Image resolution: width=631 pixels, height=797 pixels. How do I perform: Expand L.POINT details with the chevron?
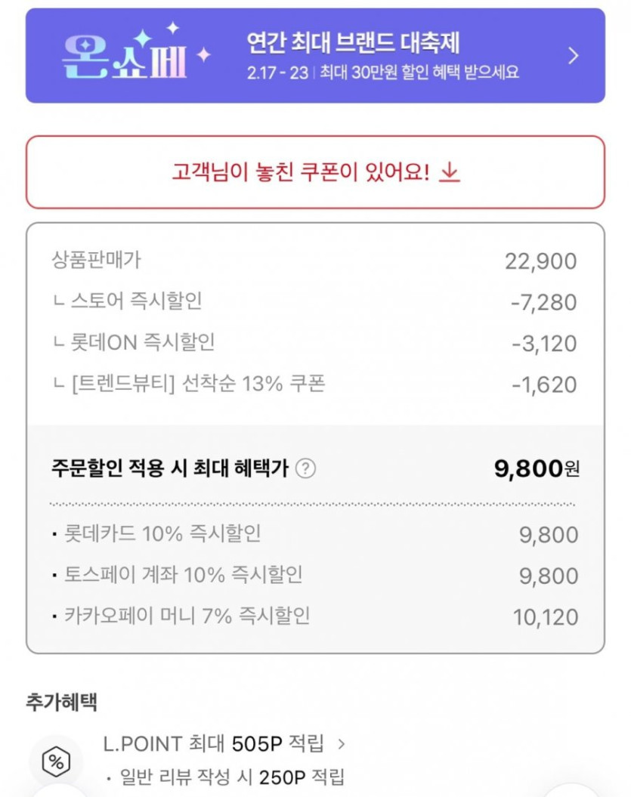[x=342, y=744]
